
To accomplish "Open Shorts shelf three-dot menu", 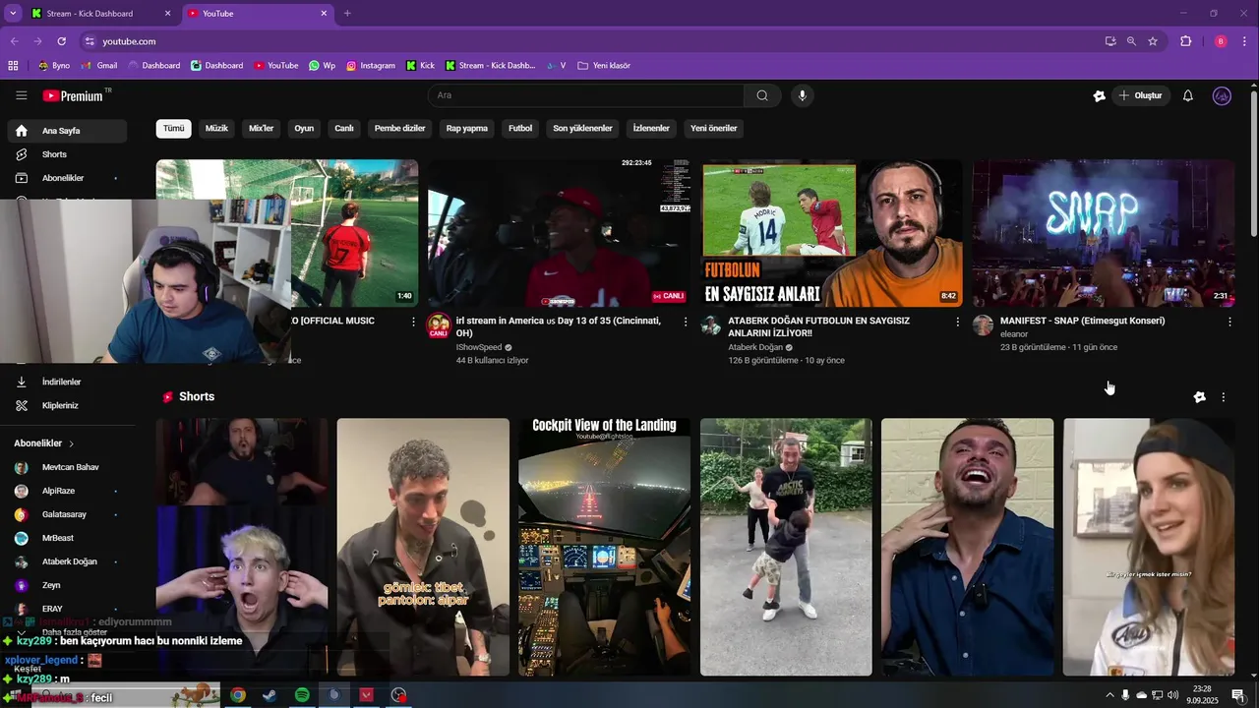I will [x=1224, y=397].
